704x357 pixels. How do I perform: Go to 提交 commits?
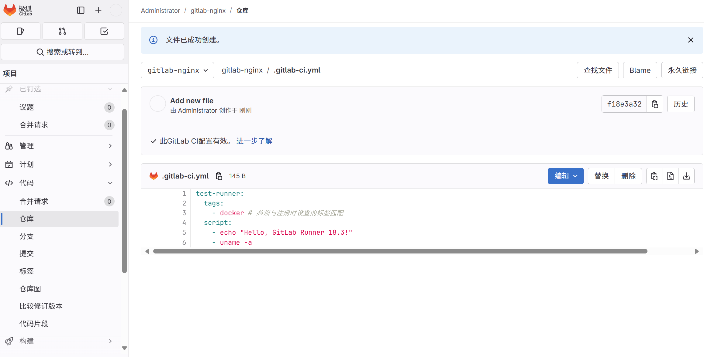[x=60, y=254]
